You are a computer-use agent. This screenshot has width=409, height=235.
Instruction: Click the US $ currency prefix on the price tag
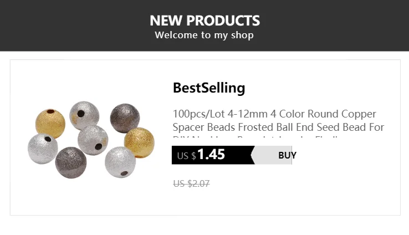coord(186,156)
